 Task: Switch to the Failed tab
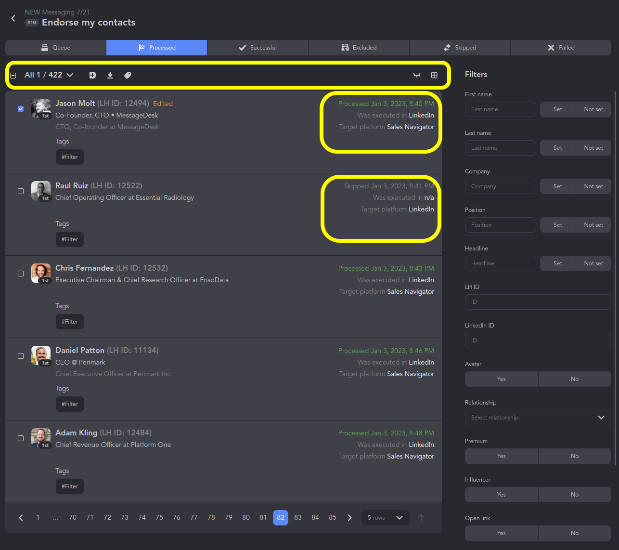pos(561,48)
